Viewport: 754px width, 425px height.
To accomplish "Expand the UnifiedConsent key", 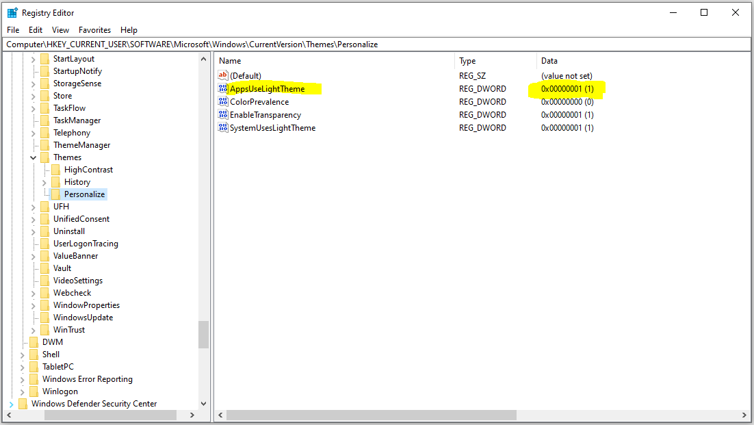I will [x=33, y=219].
